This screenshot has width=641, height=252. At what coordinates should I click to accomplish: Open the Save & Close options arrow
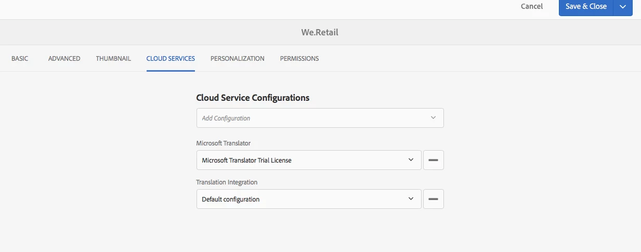(623, 7)
